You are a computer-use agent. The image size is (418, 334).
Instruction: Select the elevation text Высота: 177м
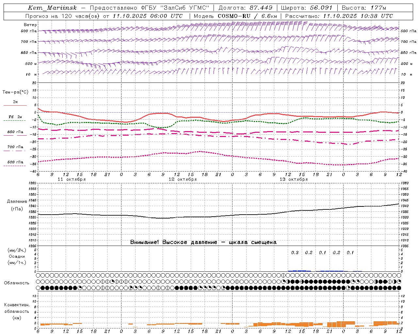[363, 8]
